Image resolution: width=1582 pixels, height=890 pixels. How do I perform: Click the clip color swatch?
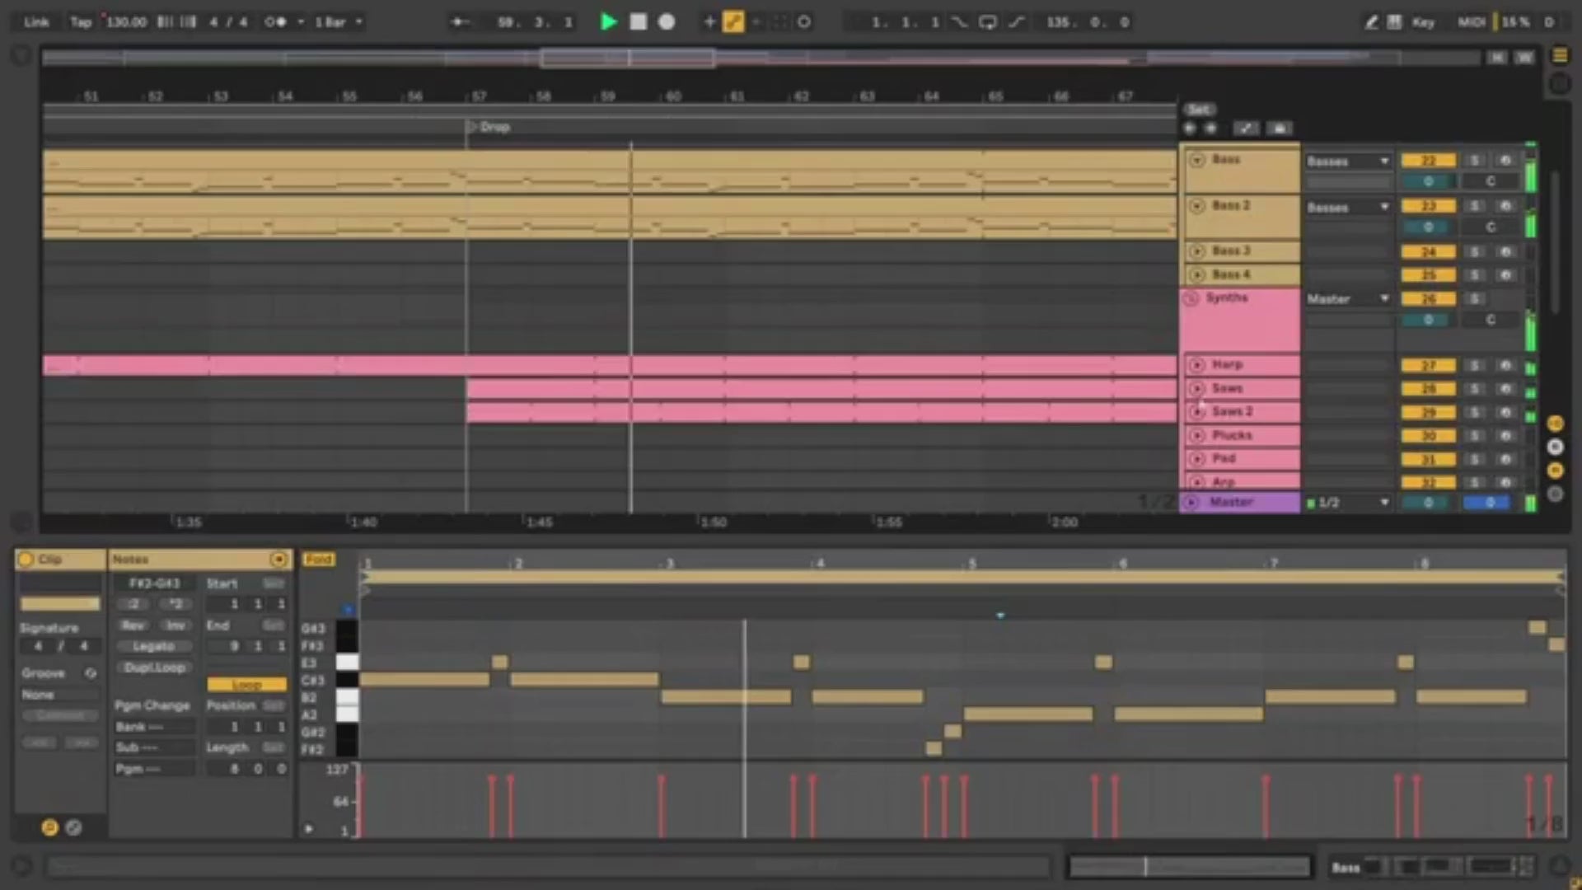(x=60, y=604)
